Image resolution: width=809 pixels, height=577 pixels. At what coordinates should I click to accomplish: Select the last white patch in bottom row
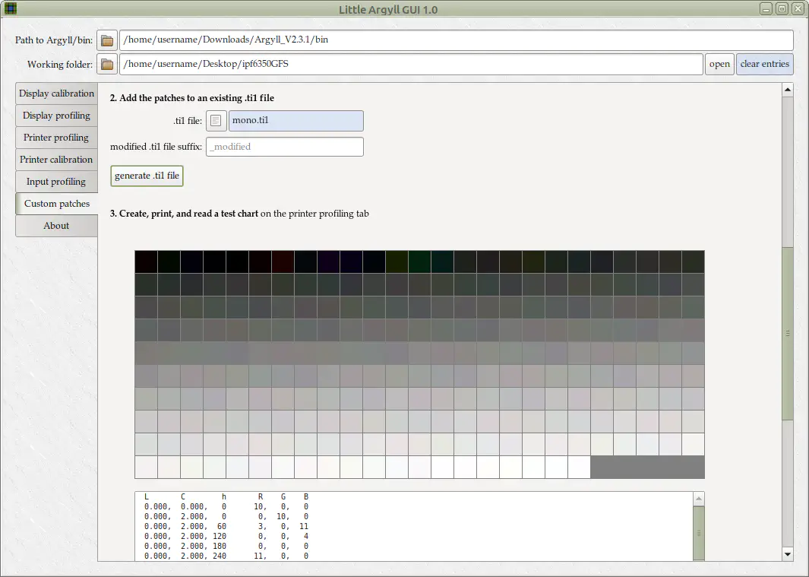tap(579, 467)
